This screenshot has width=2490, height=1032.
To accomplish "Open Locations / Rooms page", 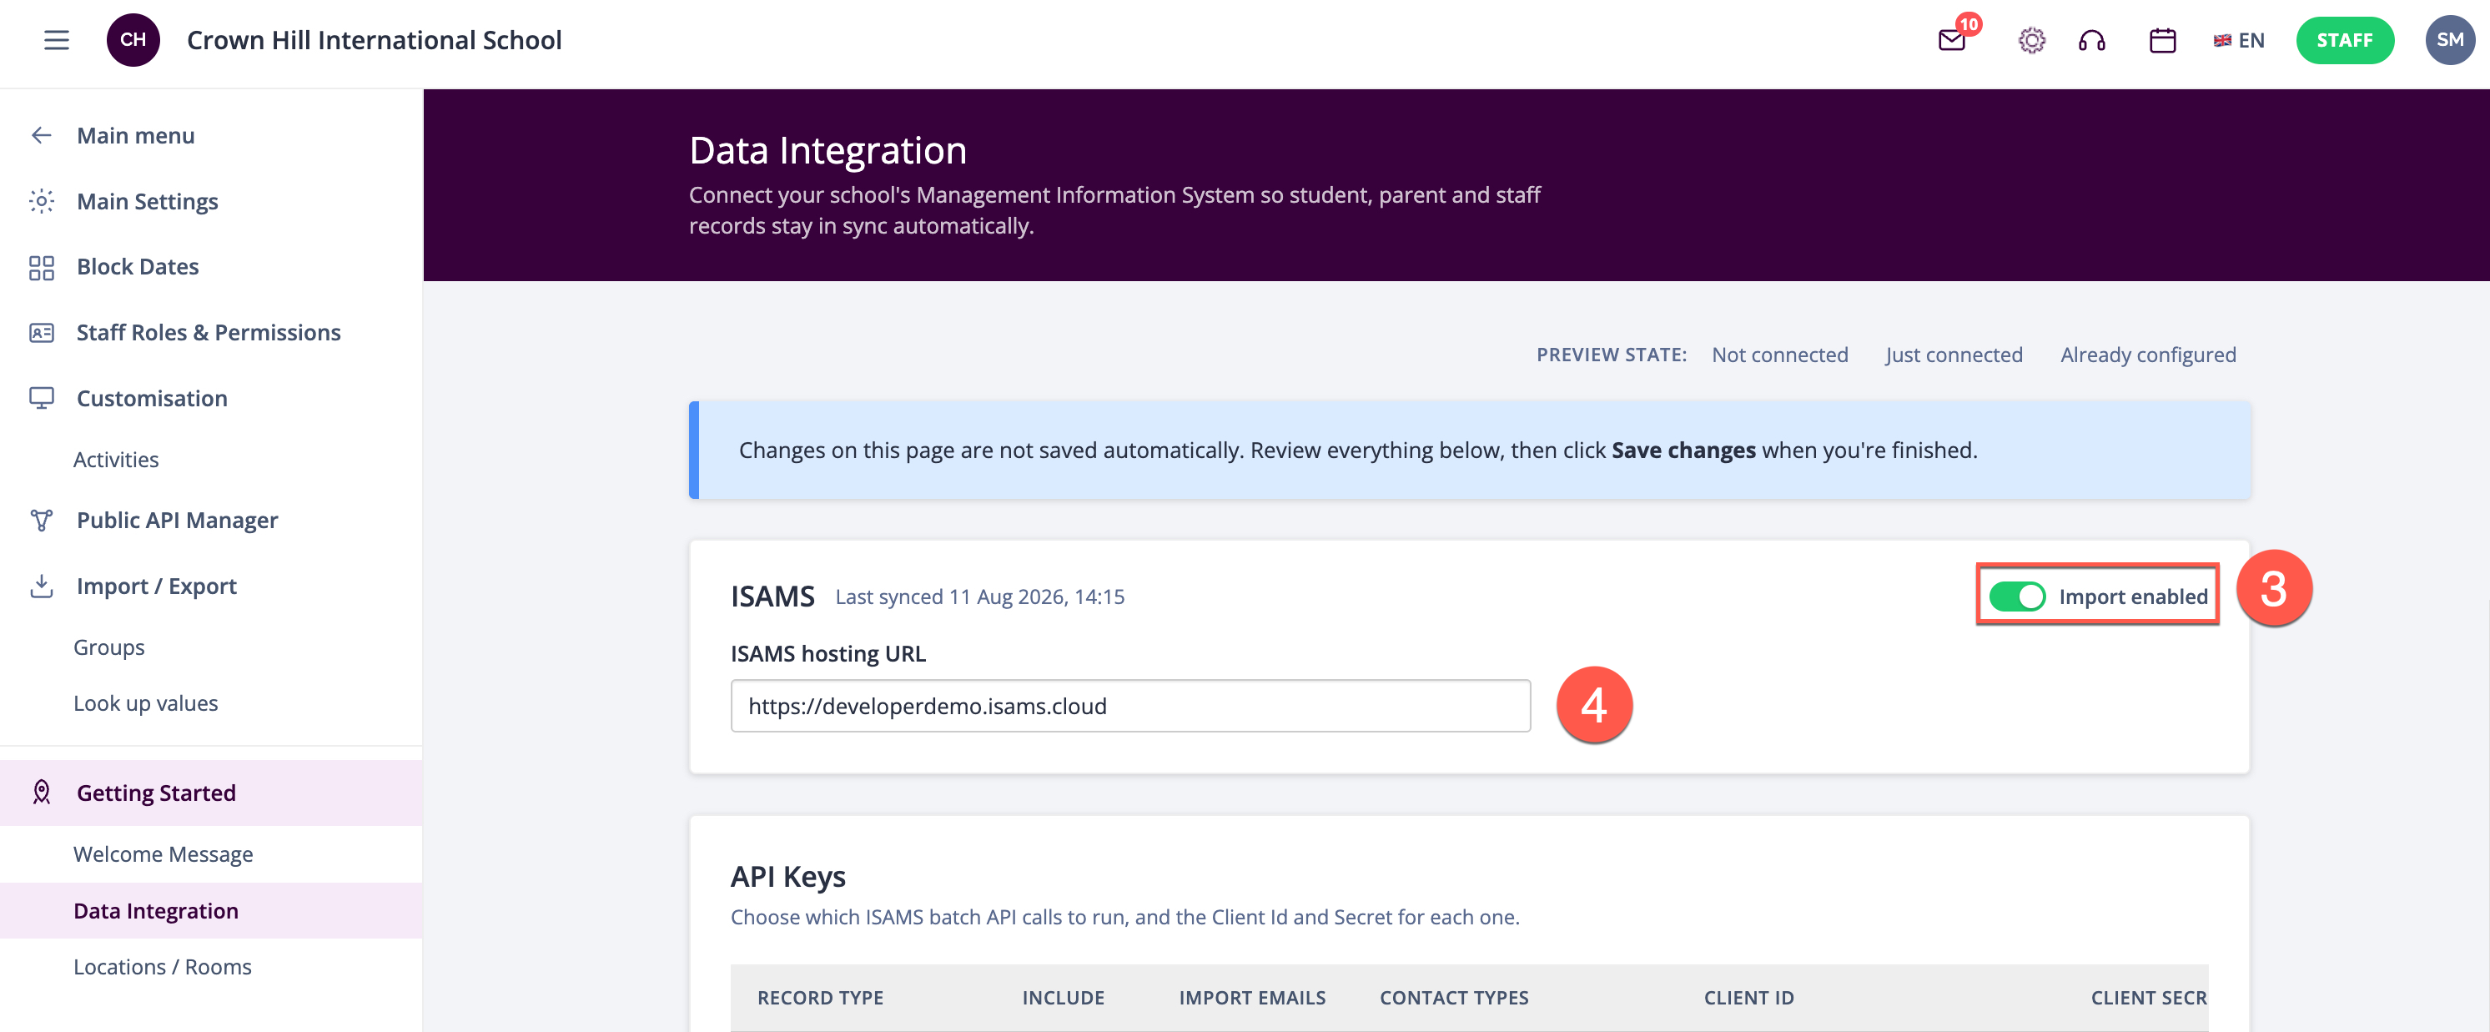I will coord(162,967).
